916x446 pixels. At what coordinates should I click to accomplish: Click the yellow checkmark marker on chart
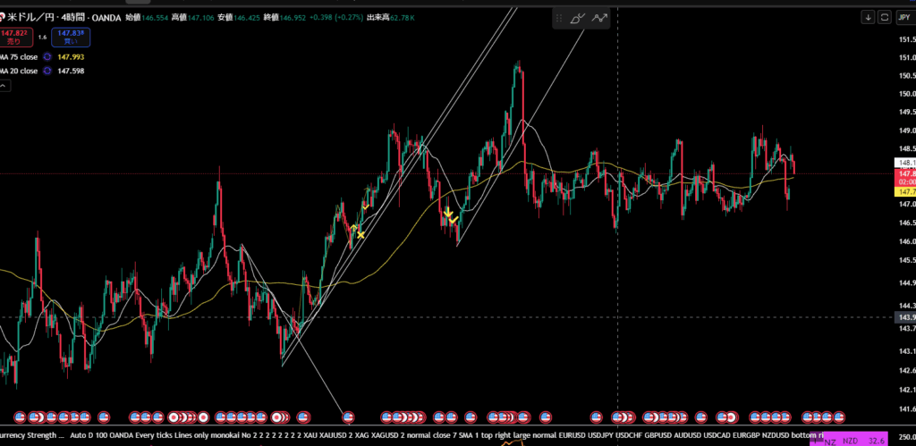pos(454,219)
